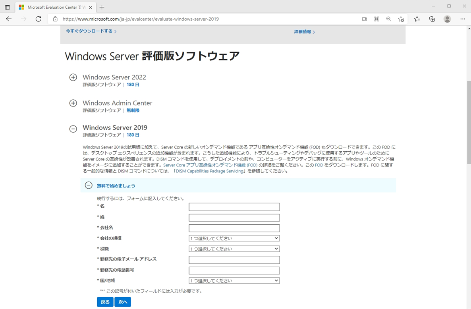Click the zoom magnifier icon in address bar

coord(388,19)
